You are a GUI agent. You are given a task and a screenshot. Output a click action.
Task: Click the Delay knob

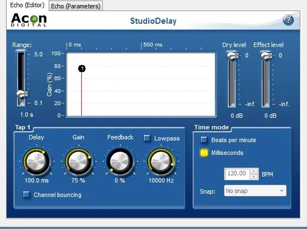(x=37, y=162)
